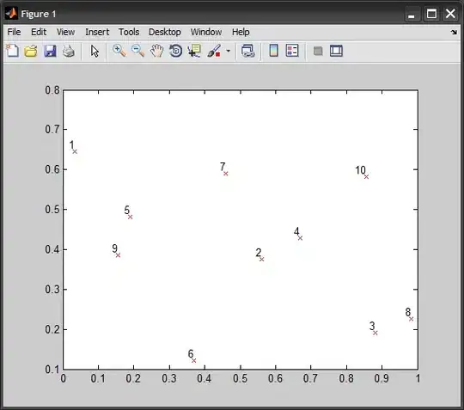Select the Brush data tool

tap(214, 51)
